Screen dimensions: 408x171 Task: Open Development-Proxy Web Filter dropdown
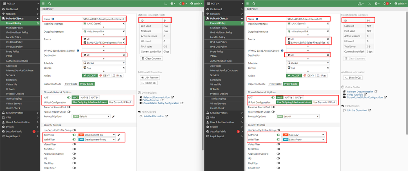click(x=96, y=140)
